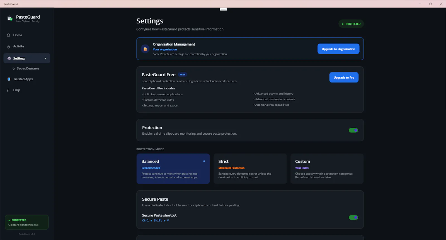Select the Balanced protection mode
446x240 pixels.
[173, 169]
